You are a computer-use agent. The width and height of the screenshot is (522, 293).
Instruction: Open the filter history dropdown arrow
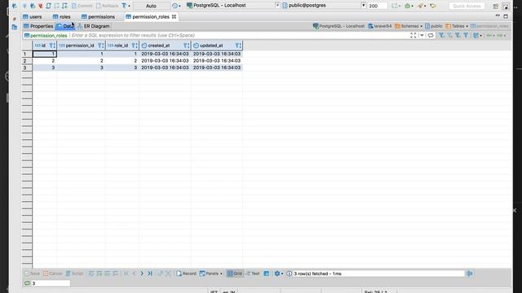tap(422, 36)
